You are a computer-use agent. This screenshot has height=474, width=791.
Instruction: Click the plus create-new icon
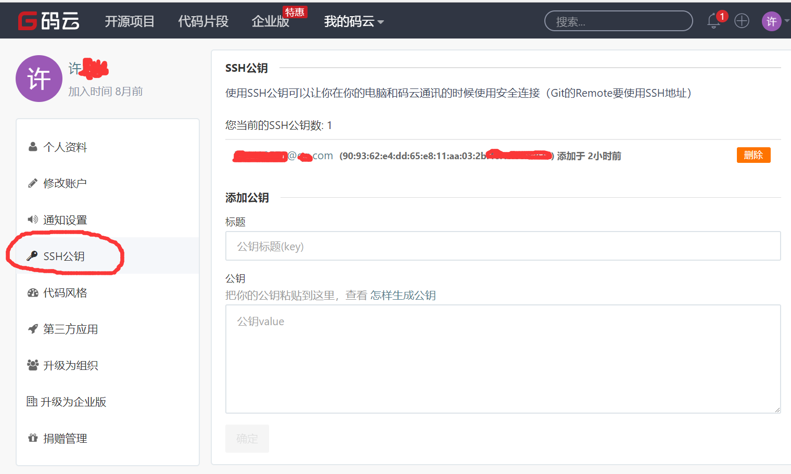(x=742, y=21)
